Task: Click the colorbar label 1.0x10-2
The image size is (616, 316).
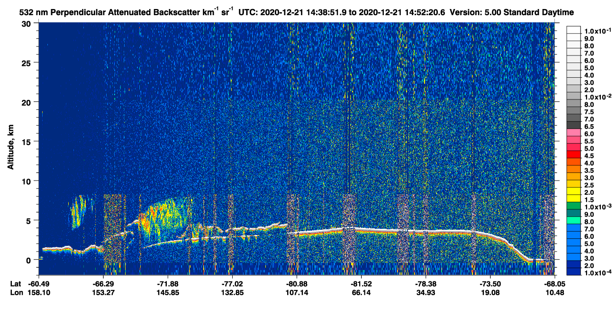Action: 597,97
